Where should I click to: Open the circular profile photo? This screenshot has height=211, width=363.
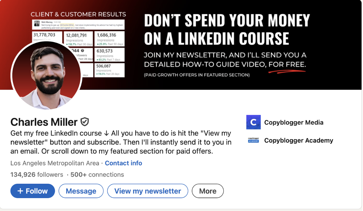click(x=46, y=76)
